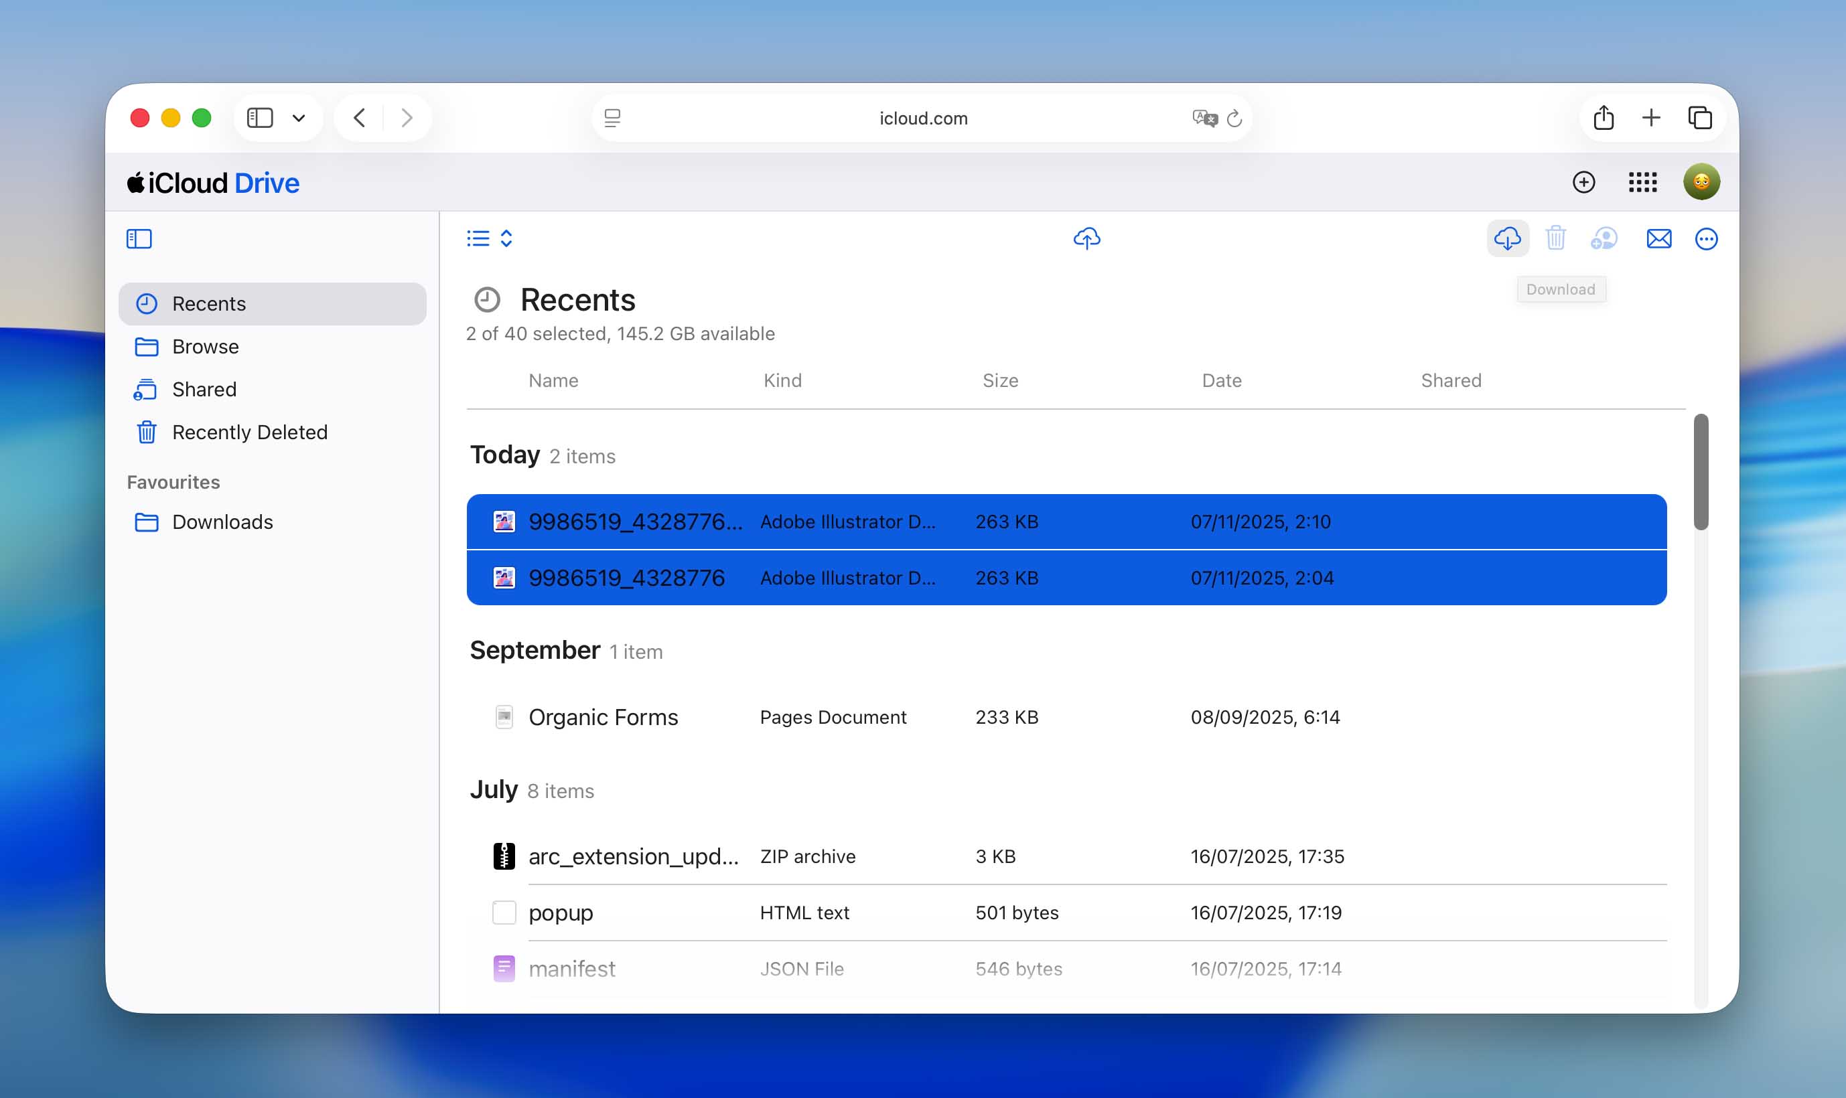
Task: Click the upload files cloud icon
Action: [x=1087, y=238]
